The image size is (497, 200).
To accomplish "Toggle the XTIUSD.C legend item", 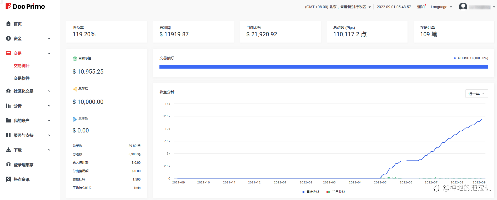I will coord(471,58).
